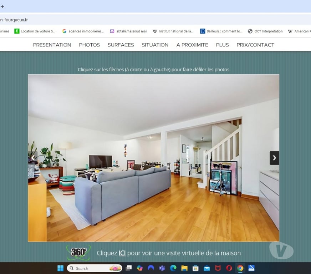Open the Opera browser taskbar icon
The image size is (311, 274).
pyautogui.click(x=229, y=268)
